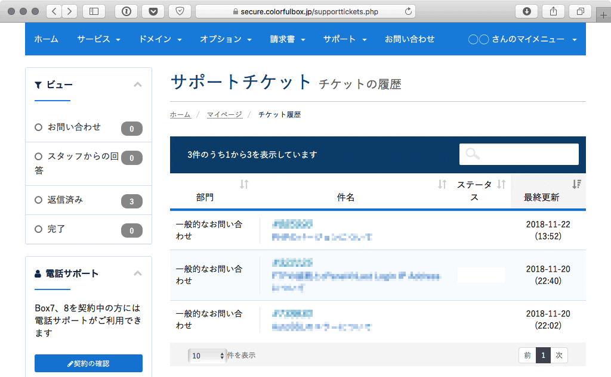Click the チケット履歴 breadcrumb text
The image size is (611, 377).
coord(279,114)
